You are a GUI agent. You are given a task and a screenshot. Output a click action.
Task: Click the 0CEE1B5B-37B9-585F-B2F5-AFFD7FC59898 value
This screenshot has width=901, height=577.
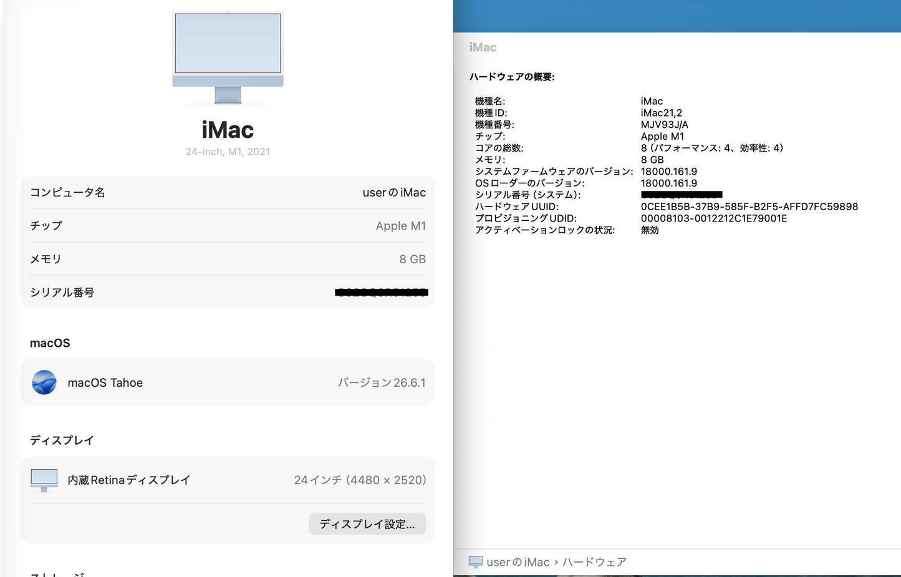pos(749,206)
